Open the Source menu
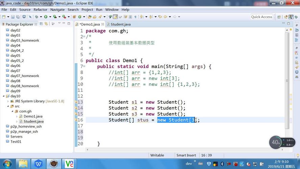The width and height of the screenshot is (300, 169). tap(25, 9)
